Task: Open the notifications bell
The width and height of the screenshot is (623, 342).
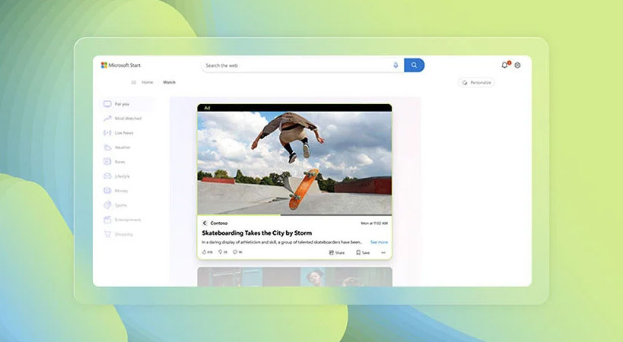Action: tap(504, 65)
